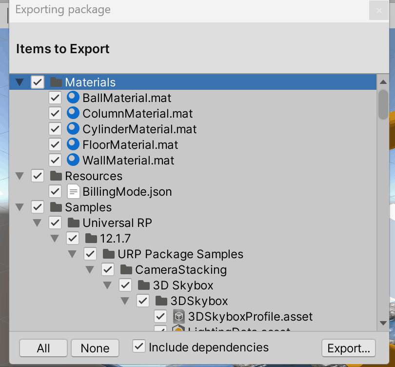Click the BillingMode.json text file icon
Viewport: 395px width, 367px height.
pyautogui.click(x=73, y=191)
